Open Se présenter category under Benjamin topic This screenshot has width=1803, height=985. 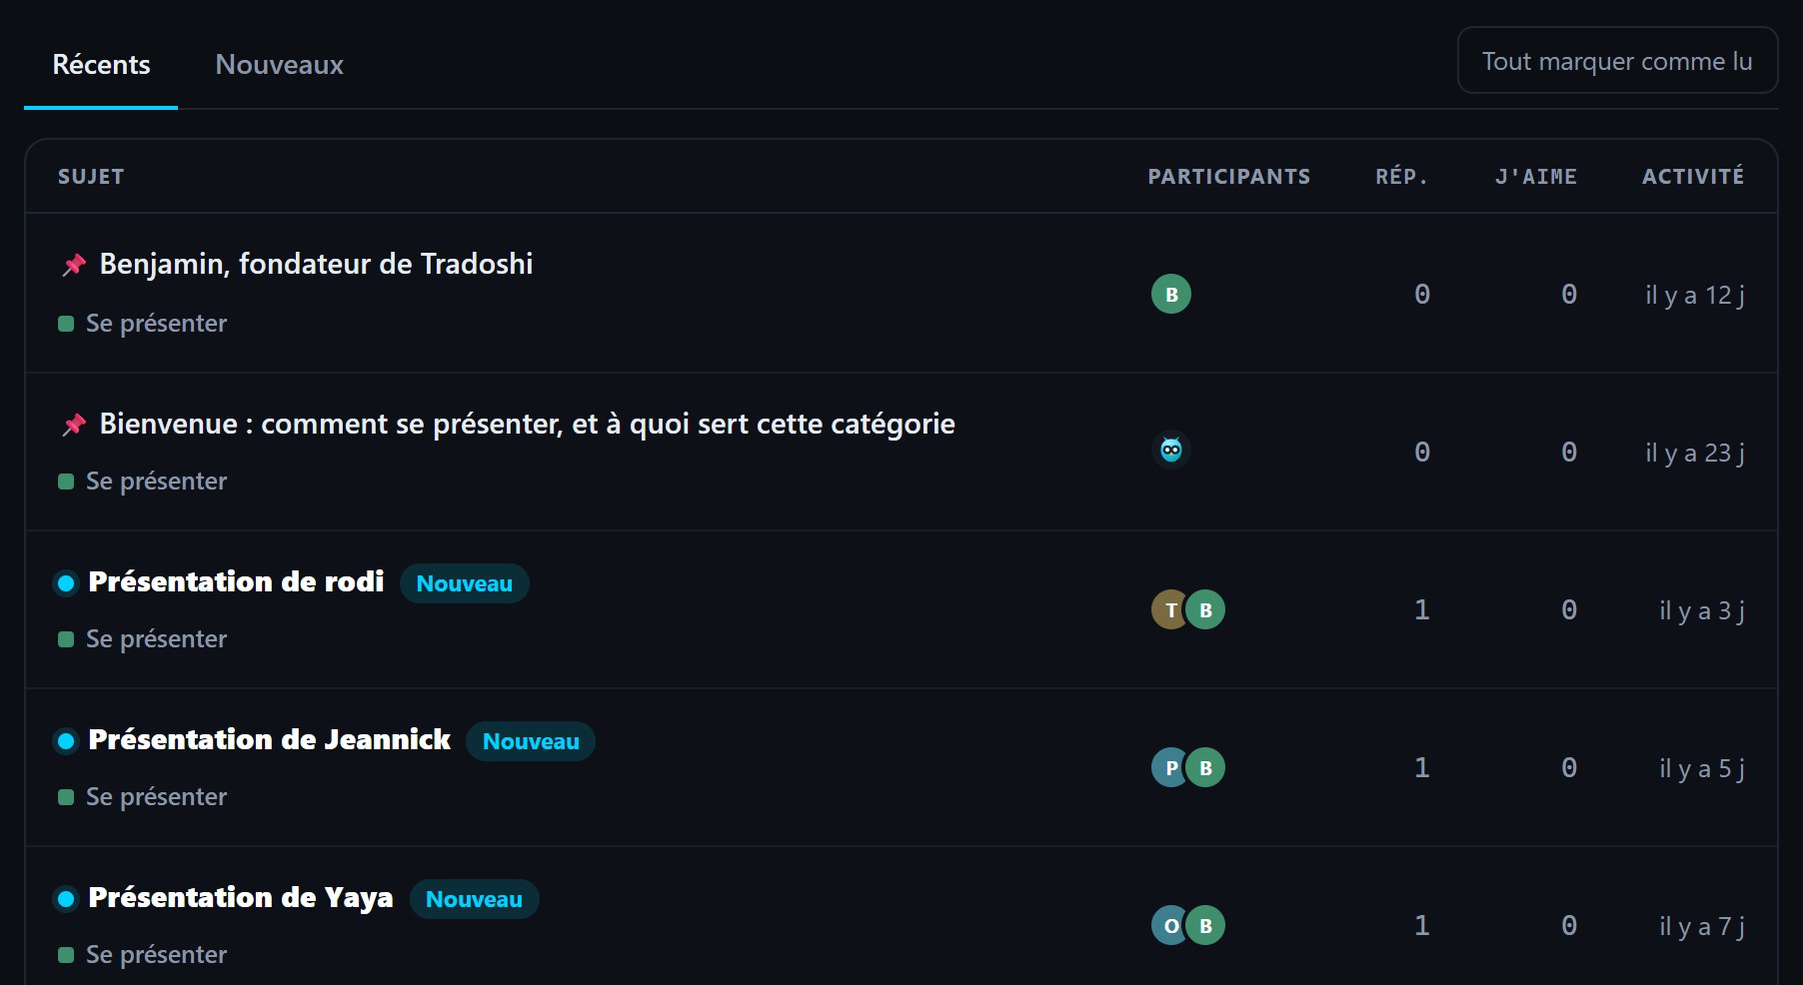tap(143, 324)
